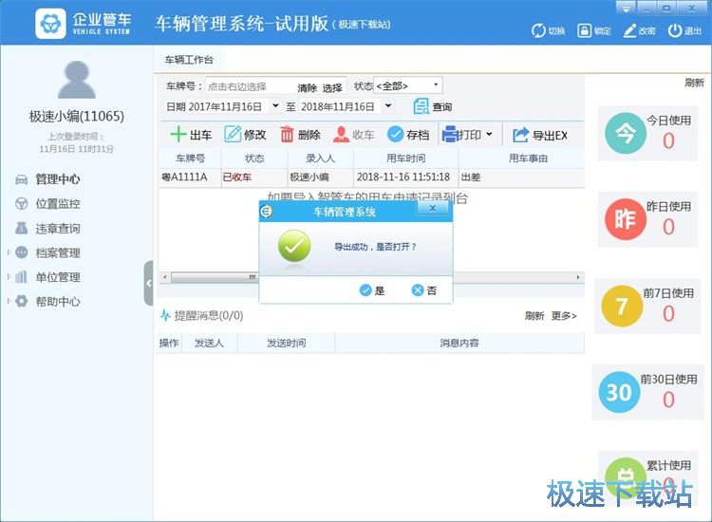
Task: Click 刷新 in reminder messages section
Action: (534, 316)
